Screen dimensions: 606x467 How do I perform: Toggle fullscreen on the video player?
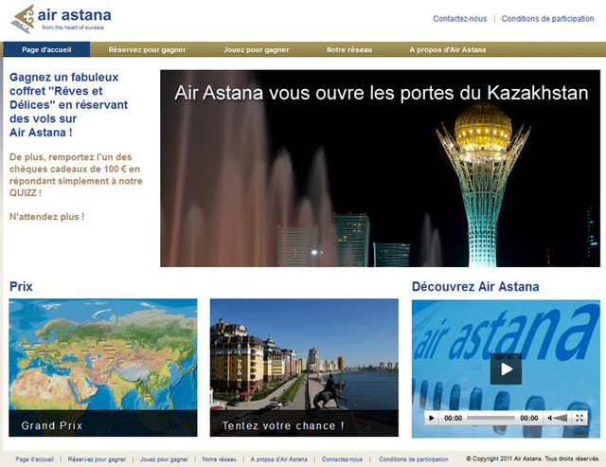click(579, 418)
